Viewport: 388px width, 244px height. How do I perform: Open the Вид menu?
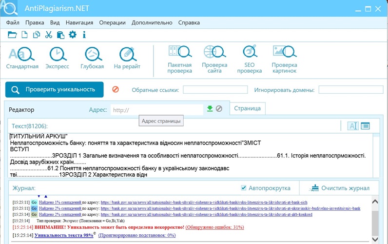(x=55, y=22)
